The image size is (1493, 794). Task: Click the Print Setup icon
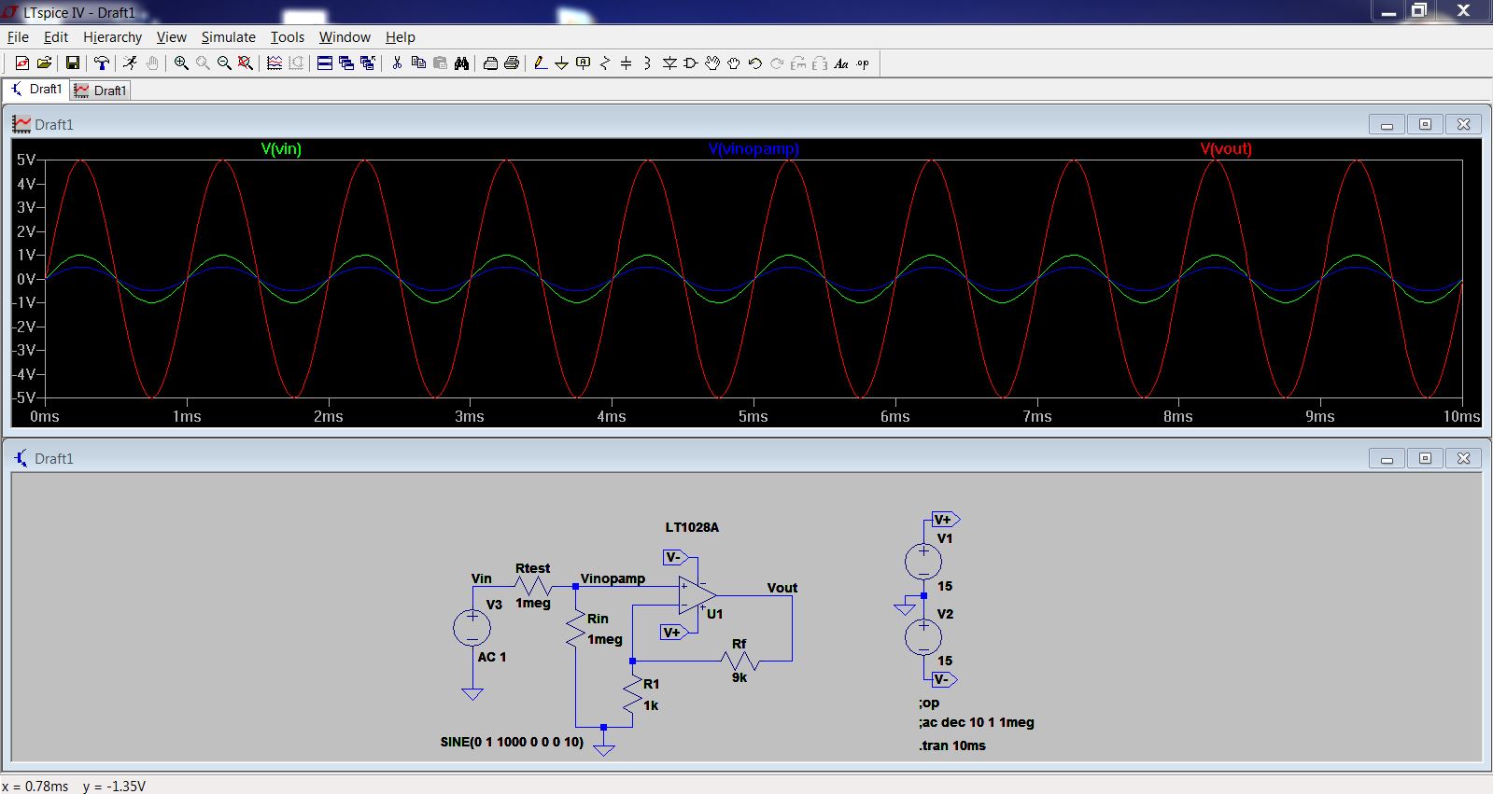(490, 63)
